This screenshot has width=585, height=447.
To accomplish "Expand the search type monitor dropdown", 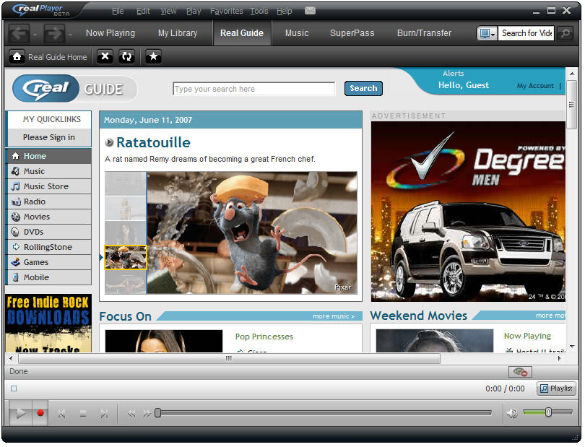I will [487, 33].
